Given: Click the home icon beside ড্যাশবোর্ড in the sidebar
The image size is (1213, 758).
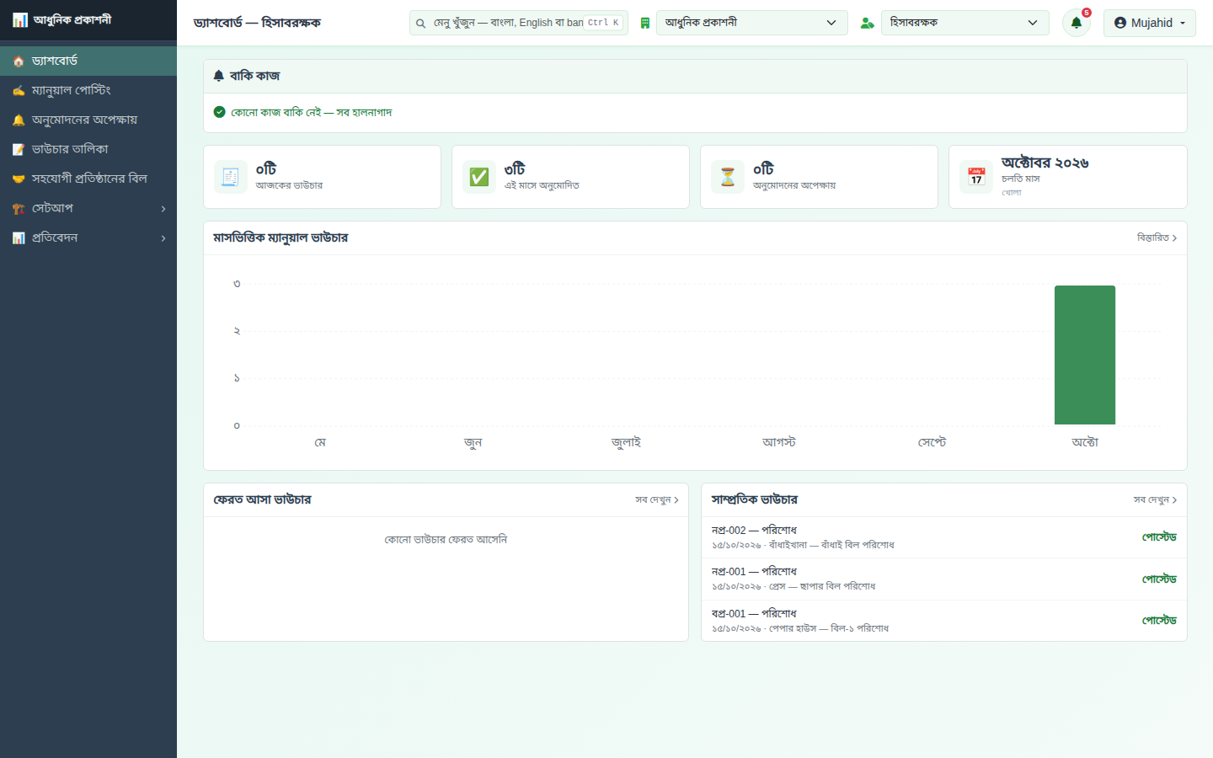Looking at the screenshot, I should [19, 61].
